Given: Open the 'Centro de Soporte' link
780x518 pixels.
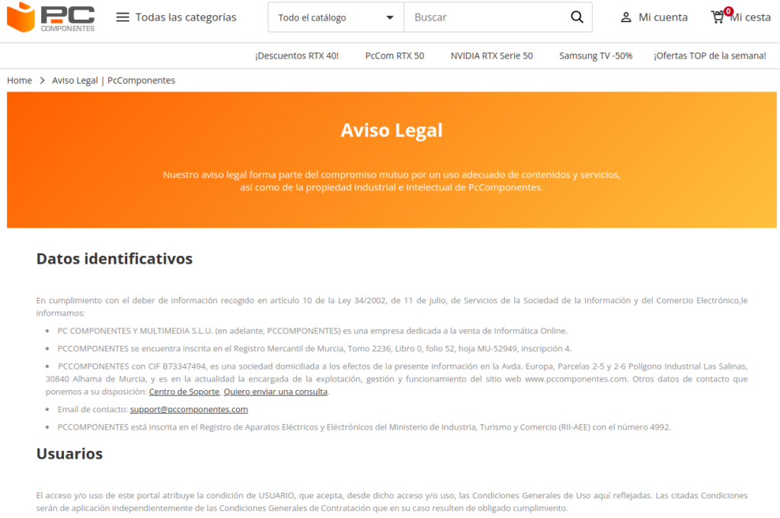Looking at the screenshot, I should click(184, 392).
